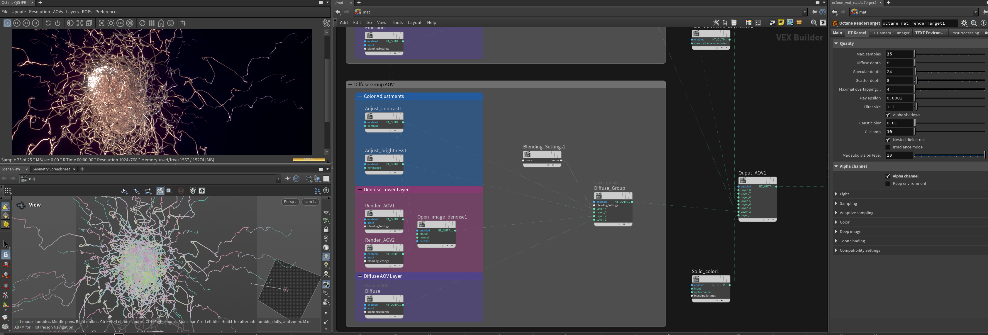Click the power icon in IPR toolbar
The image size is (988, 335).
point(57,23)
